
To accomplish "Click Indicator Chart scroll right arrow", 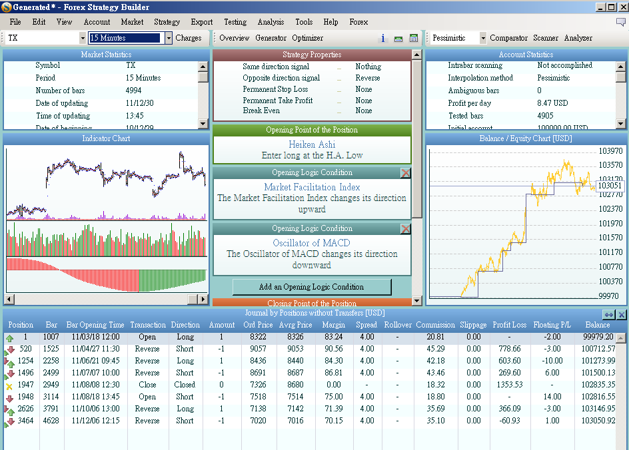I will [203, 299].
